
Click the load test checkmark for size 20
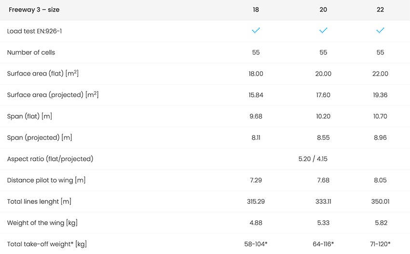coord(323,30)
